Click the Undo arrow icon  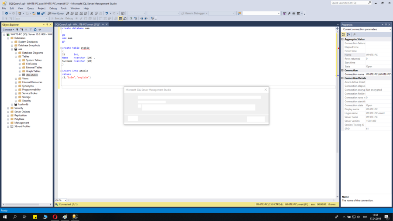point(107,13)
